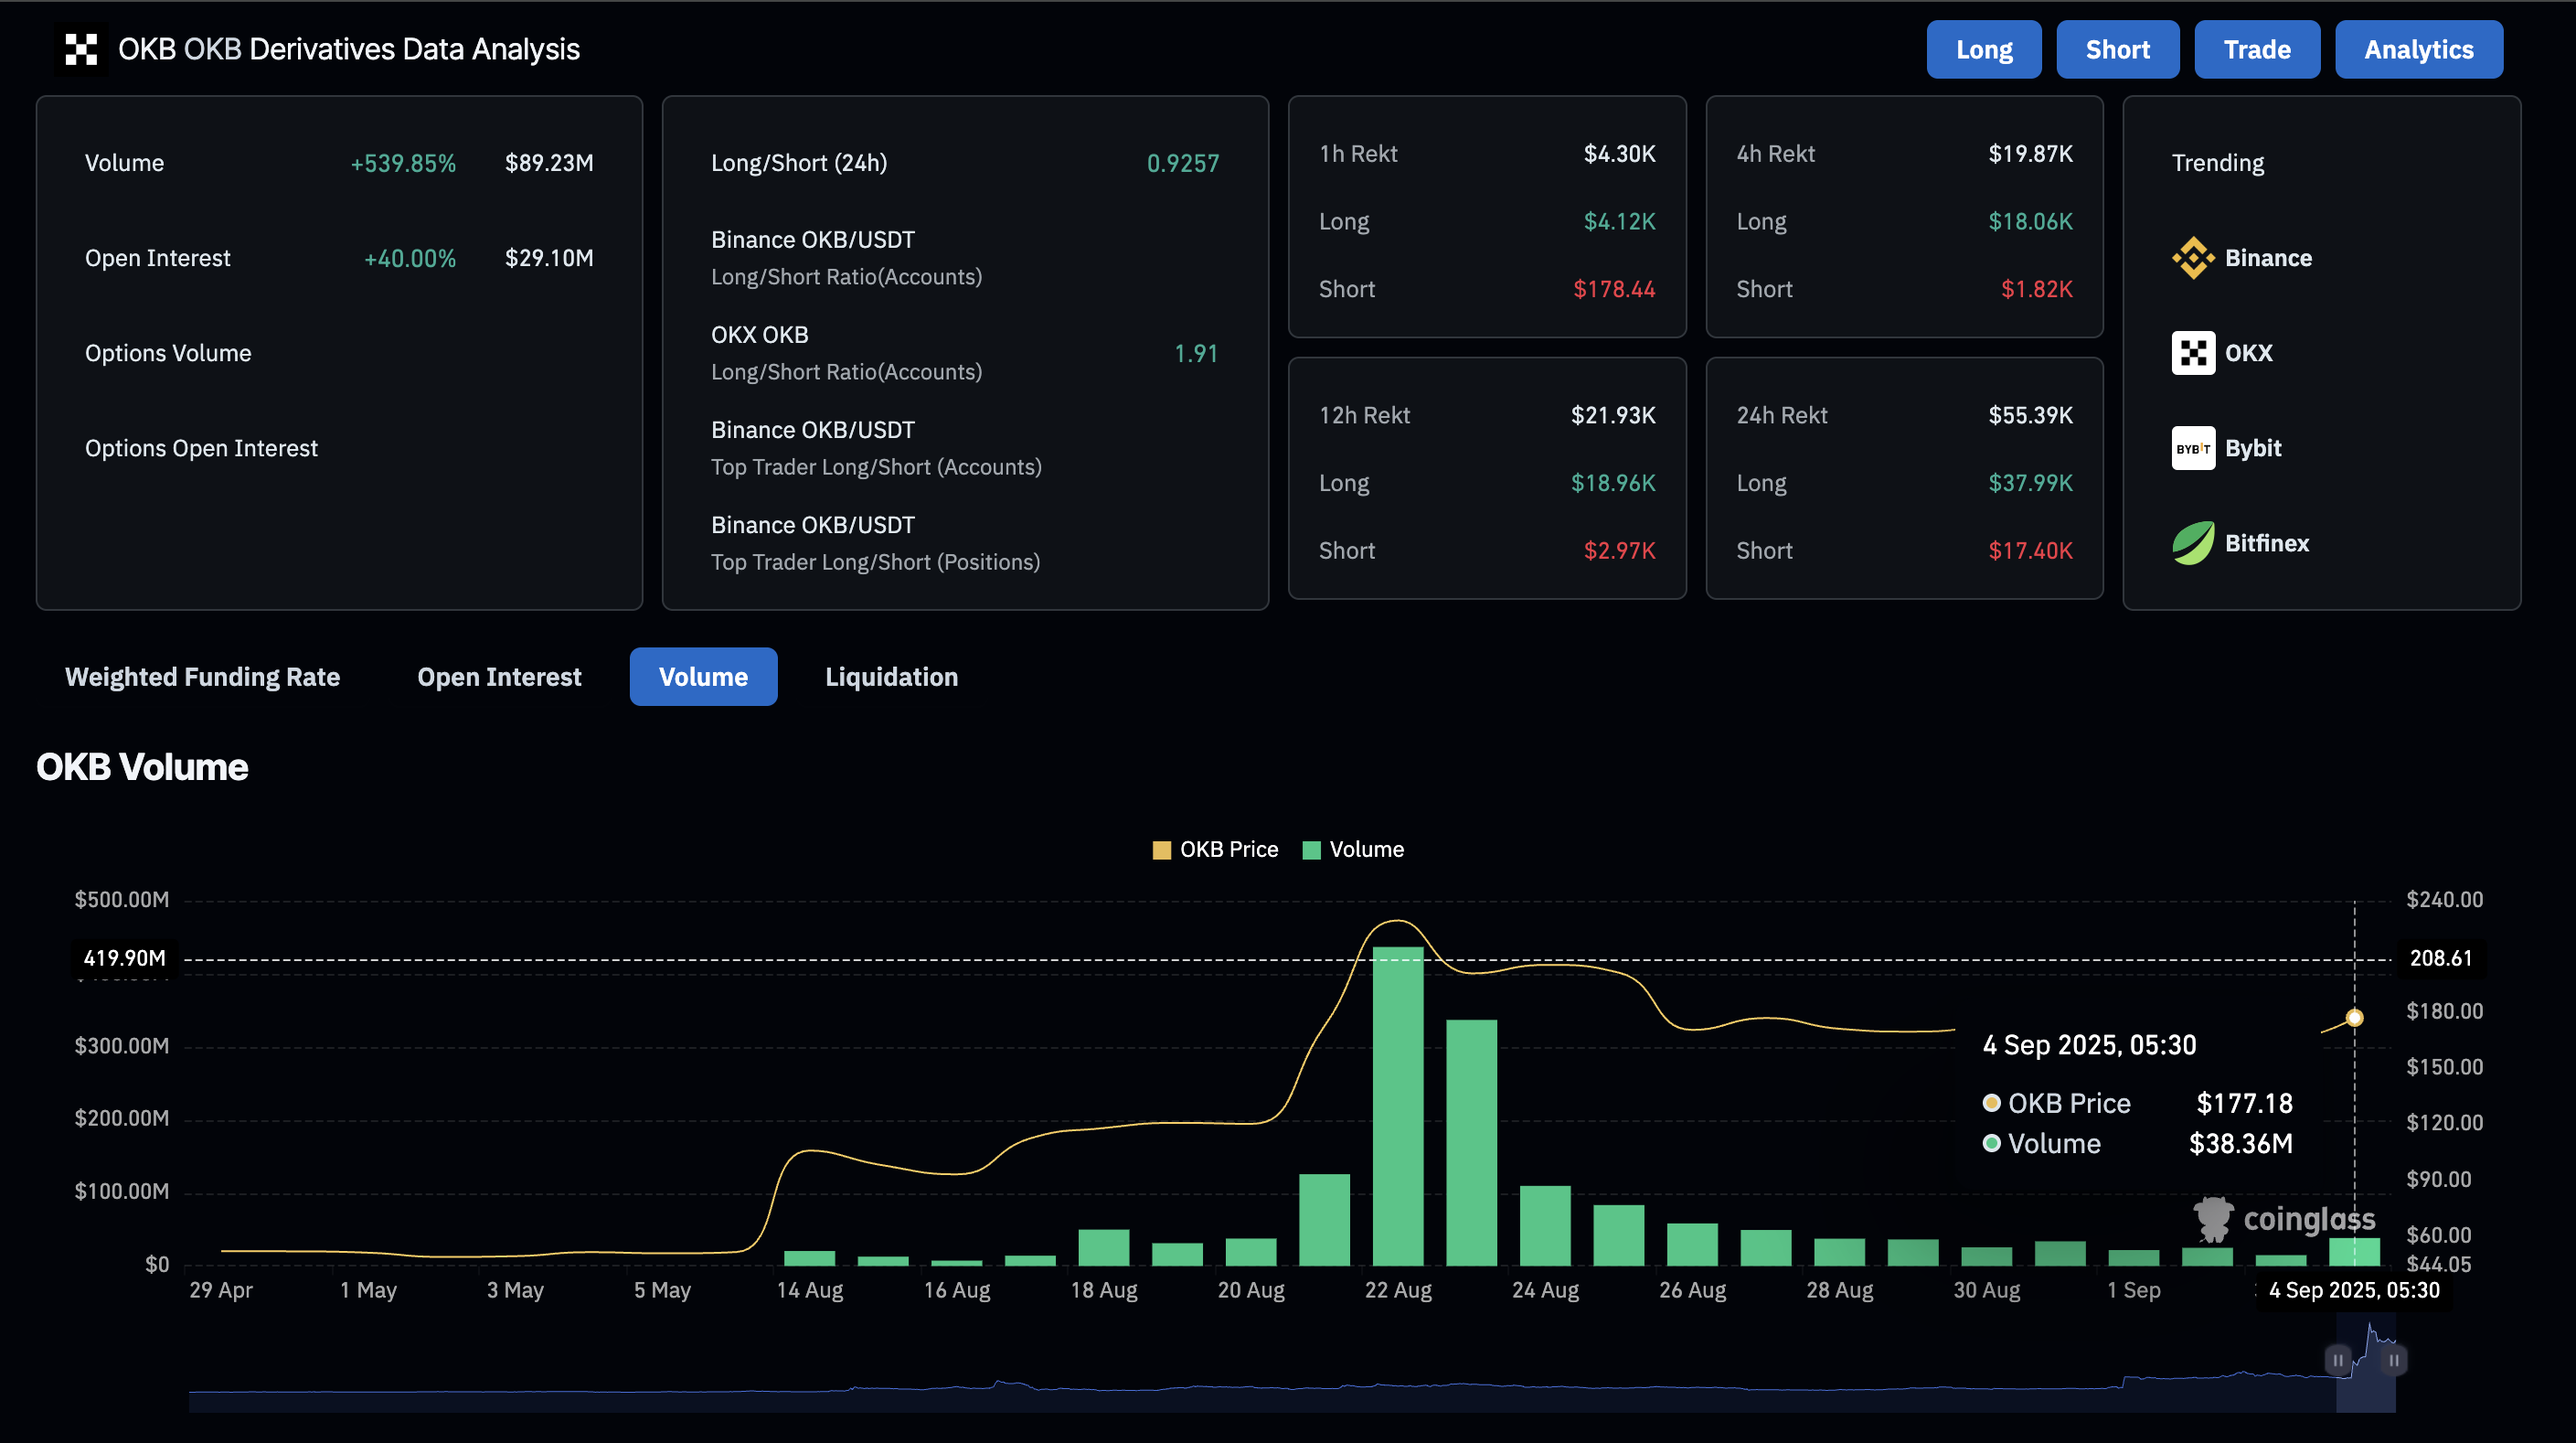
Task: Switch to Open Interest tab
Action: pos(499,678)
